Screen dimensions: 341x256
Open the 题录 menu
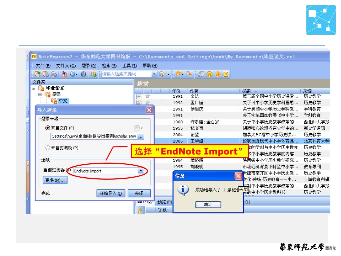(89, 66)
